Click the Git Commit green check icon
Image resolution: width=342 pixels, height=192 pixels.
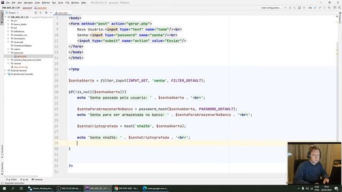pyautogui.click(x=320, y=7)
